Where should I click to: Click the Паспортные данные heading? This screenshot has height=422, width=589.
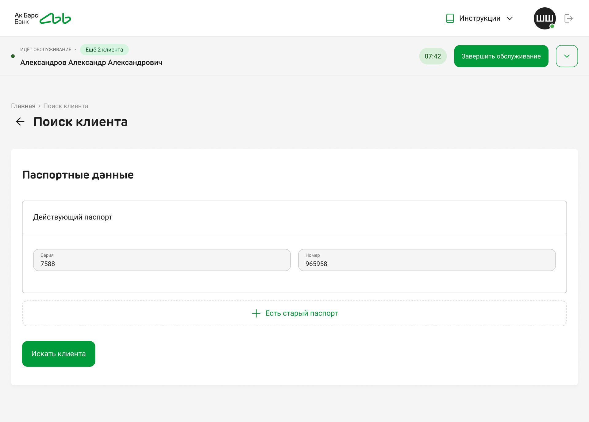(x=78, y=175)
